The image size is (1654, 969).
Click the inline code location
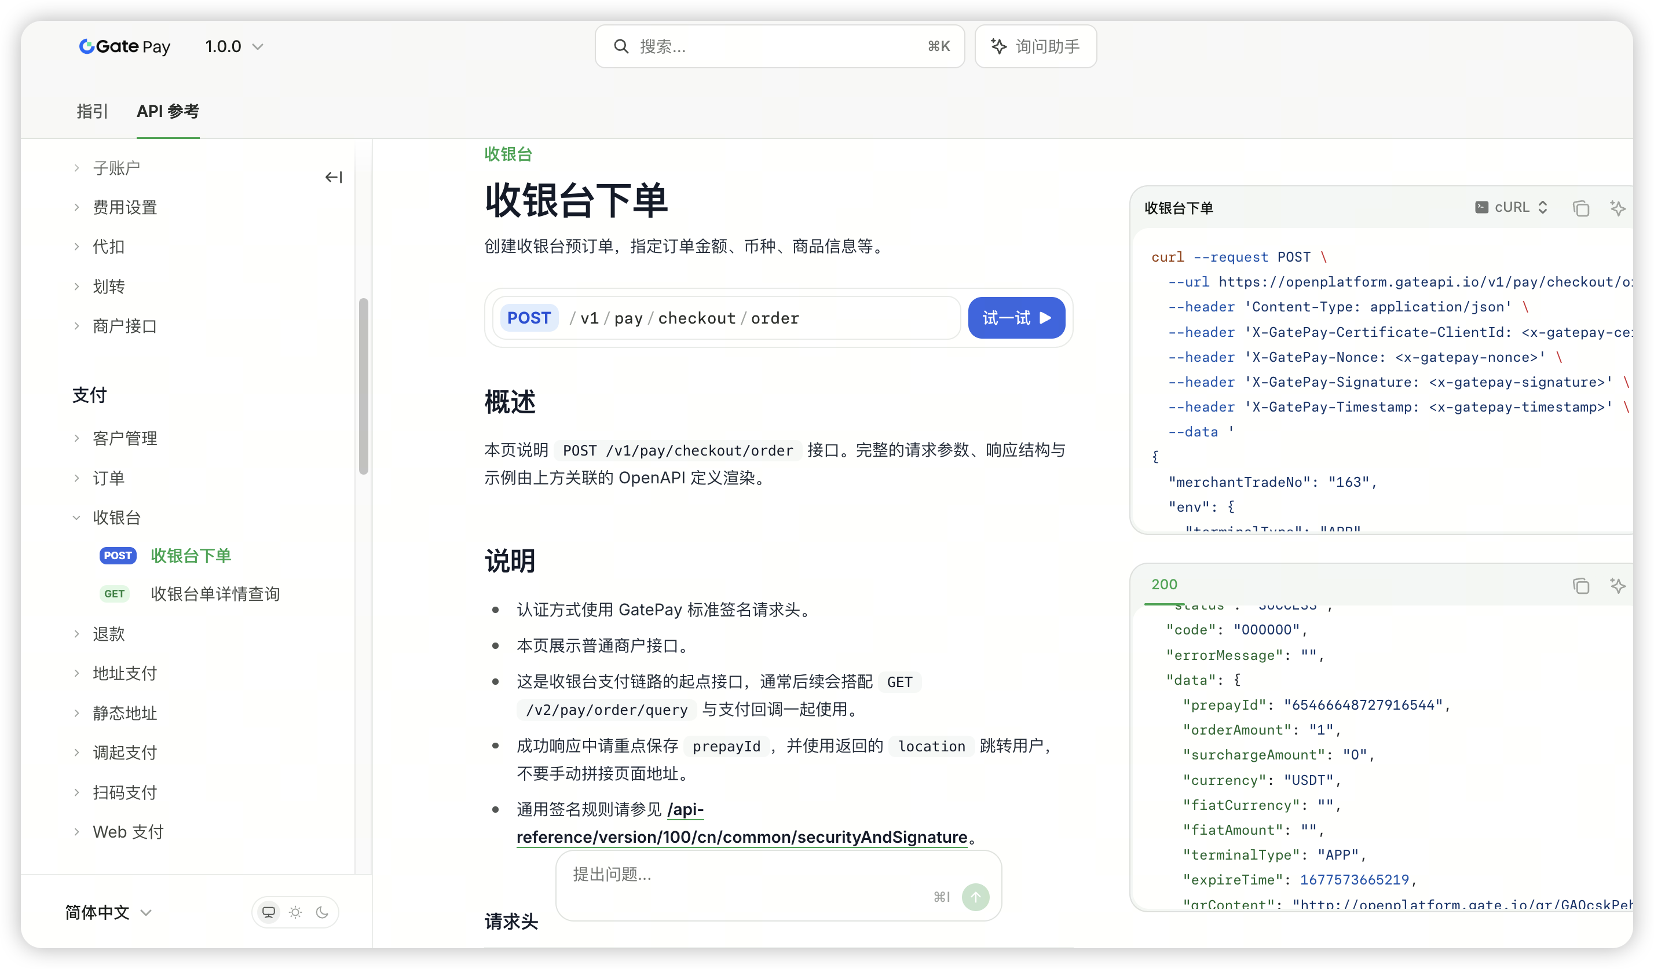(x=931, y=747)
